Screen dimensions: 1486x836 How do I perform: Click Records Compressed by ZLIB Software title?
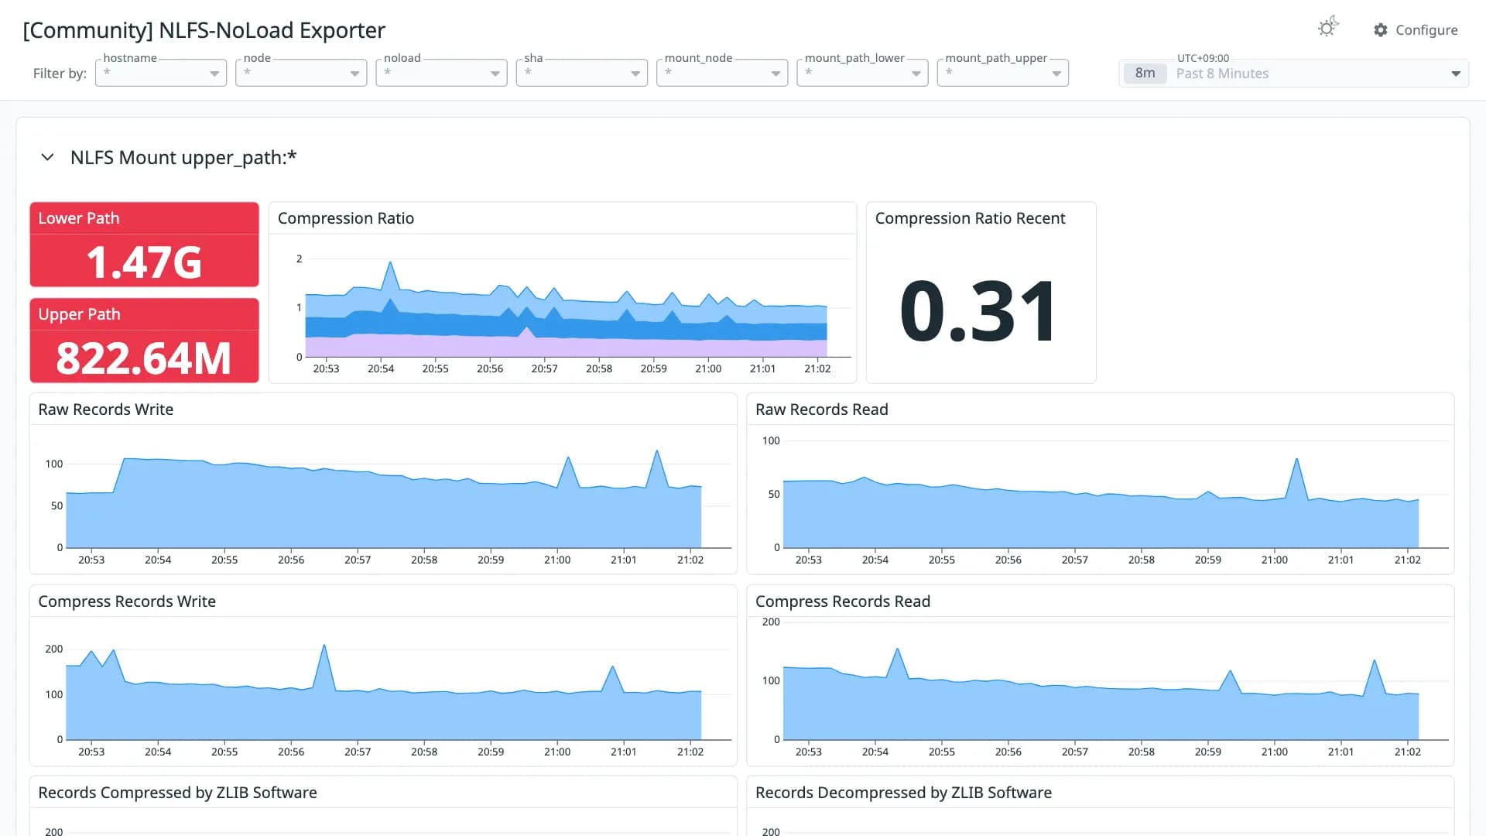point(177,793)
